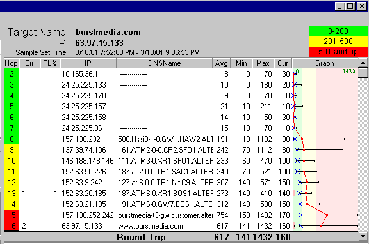Select hop 9 yellow cell
369x244 pixels.
click(12, 149)
